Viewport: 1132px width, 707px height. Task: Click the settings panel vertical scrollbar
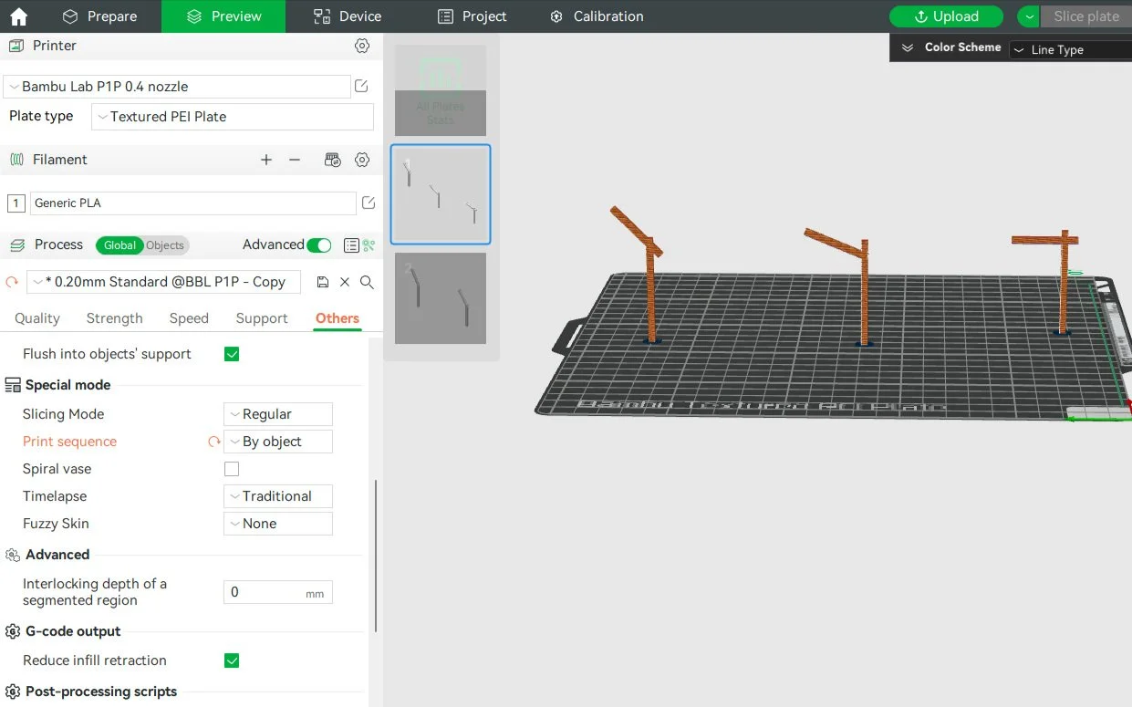click(x=376, y=555)
